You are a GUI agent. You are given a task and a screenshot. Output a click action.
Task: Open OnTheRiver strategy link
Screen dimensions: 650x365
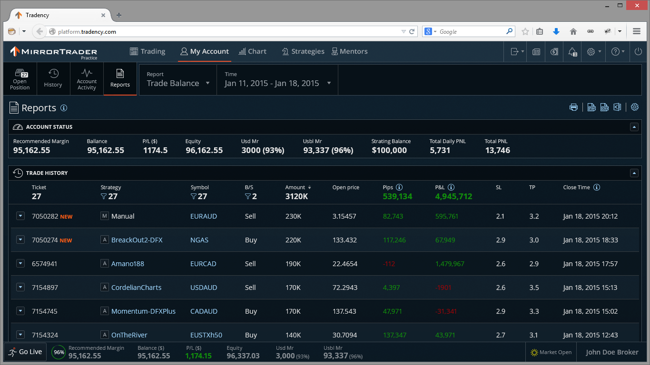coord(129,335)
